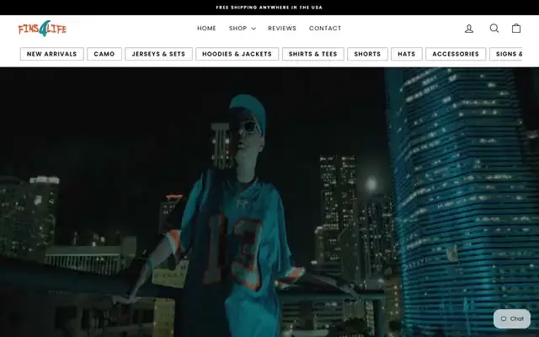Browse the Accessories category
Image resolution: width=539 pixels, height=337 pixels.
456,54
